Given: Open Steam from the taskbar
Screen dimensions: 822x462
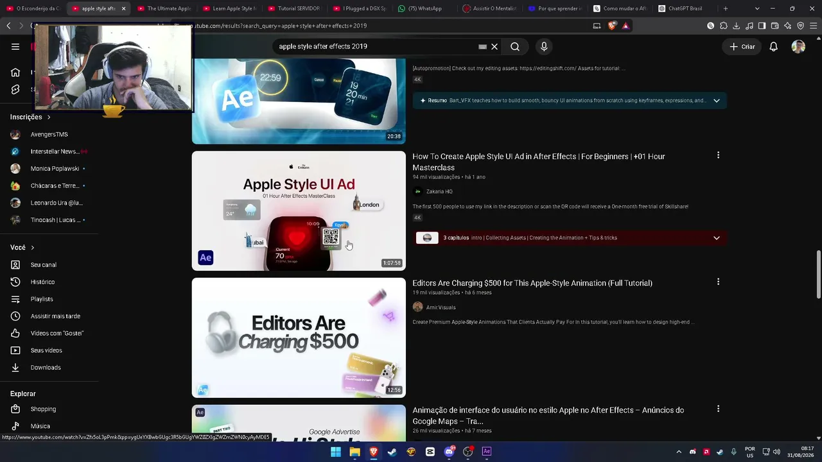Looking at the screenshot, I should (392, 452).
